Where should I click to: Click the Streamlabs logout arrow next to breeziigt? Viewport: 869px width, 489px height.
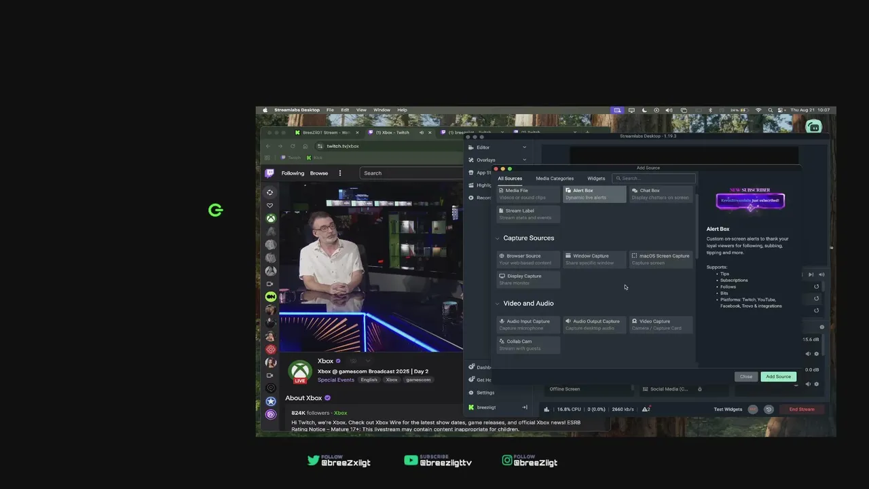[524, 407]
